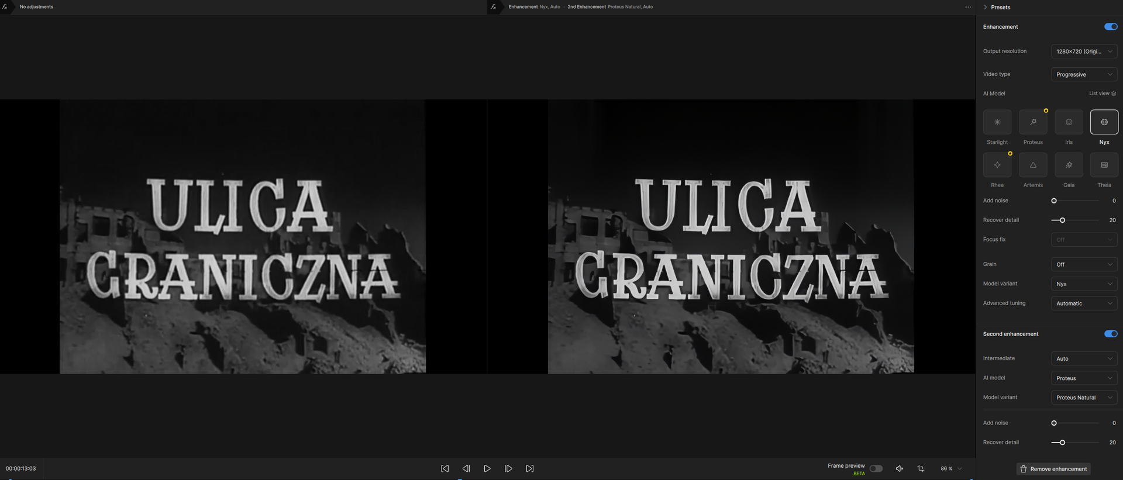Open the Output resolution dropdown
1123x480 pixels.
click(x=1084, y=51)
